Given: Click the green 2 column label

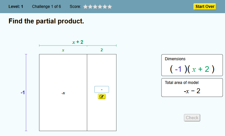Looking at the screenshot, I should tap(102, 50).
